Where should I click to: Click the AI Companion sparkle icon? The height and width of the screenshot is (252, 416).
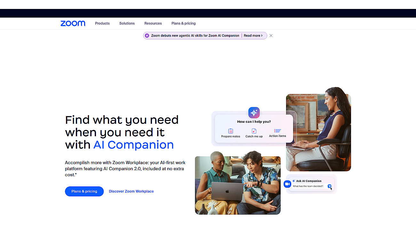[254, 113]
